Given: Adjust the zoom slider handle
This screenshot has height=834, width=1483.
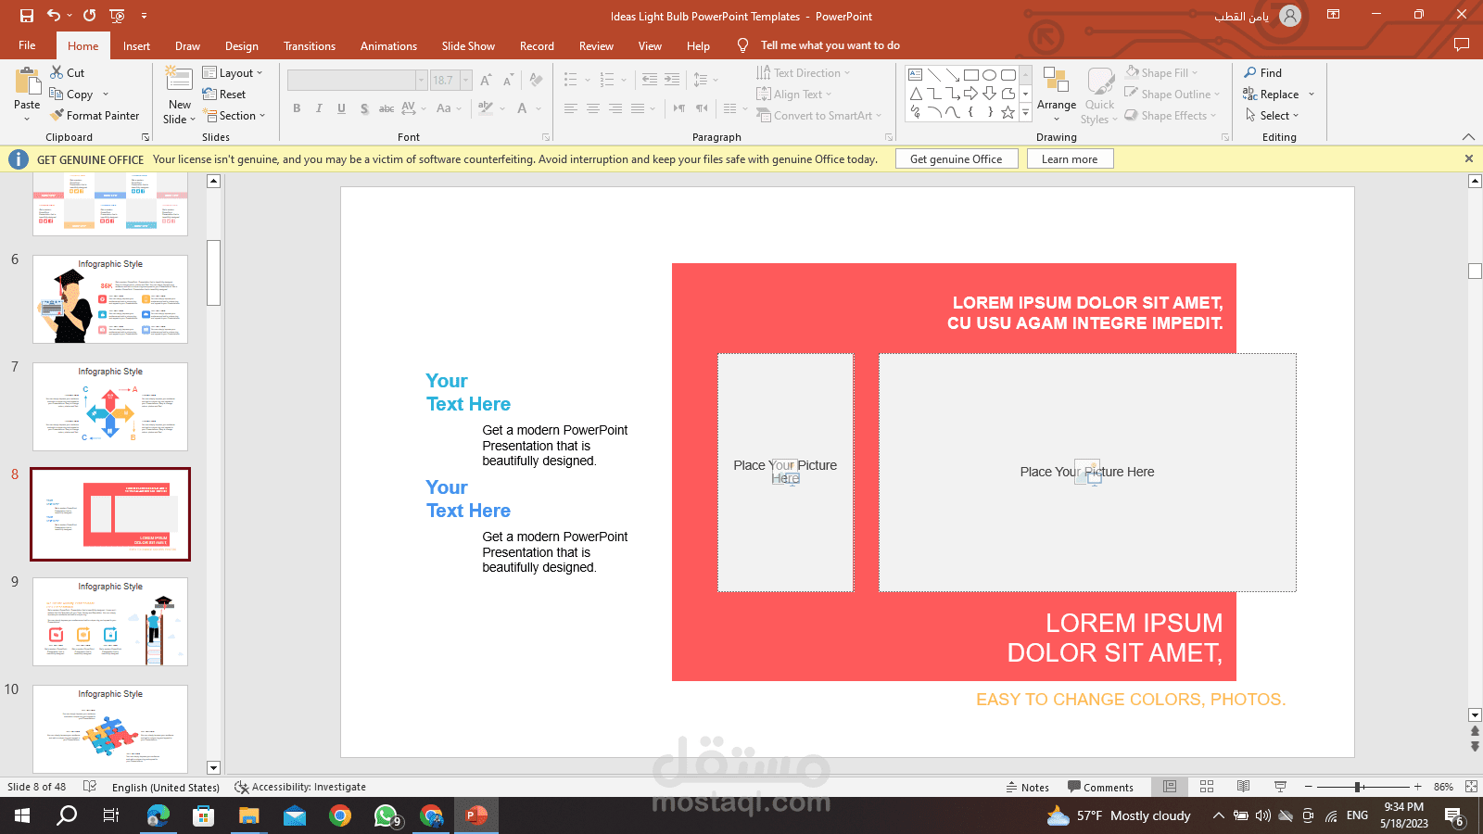Looking at the screenshot, I should click(1358, 787).
